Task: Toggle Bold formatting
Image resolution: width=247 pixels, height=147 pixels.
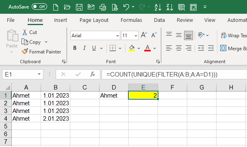Action: (x=75, y=48)
